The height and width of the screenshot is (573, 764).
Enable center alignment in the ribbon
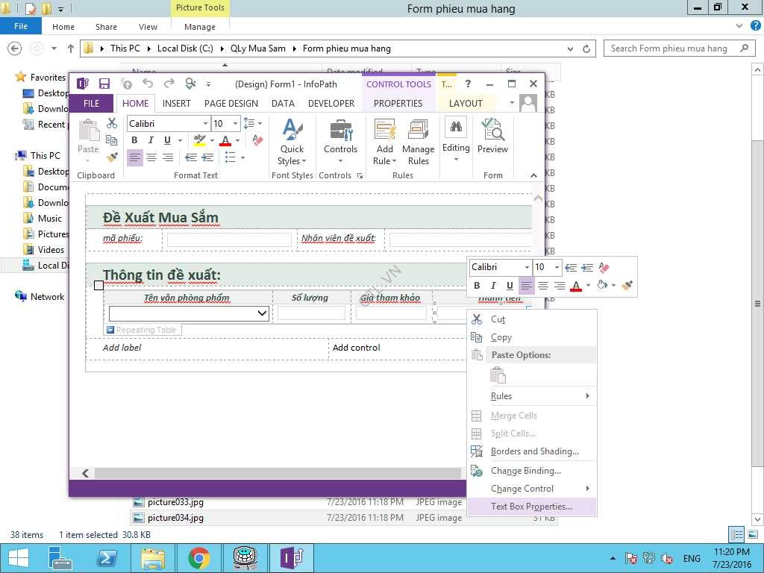151,157
